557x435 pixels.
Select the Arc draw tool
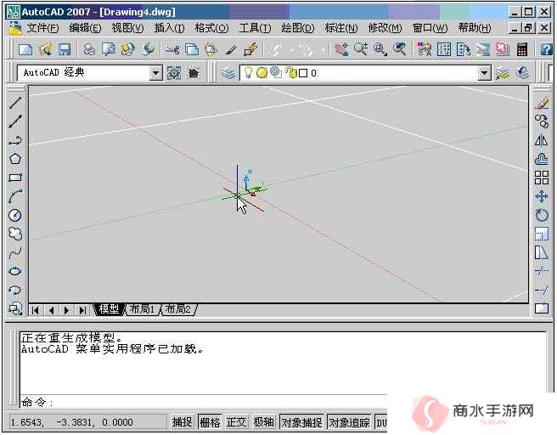pyautogui.click(x=15, y=196)
